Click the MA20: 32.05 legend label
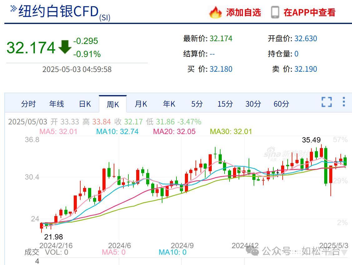This screenshot has height=265, width=352. click(174, 132)
